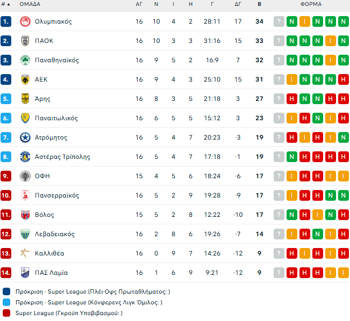Click the Βόλος team crest
The image size is (350, 321).
coord(25,215)
